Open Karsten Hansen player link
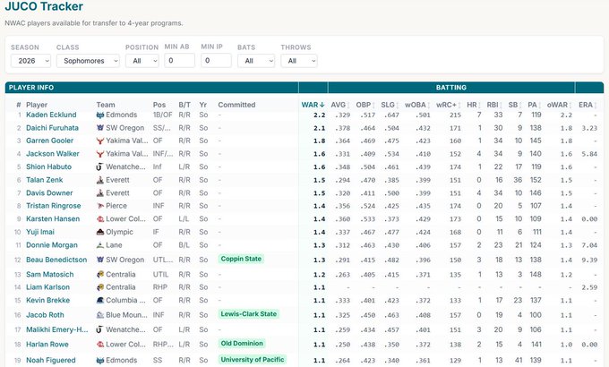The image size is (609, 367). pos(53,219)
